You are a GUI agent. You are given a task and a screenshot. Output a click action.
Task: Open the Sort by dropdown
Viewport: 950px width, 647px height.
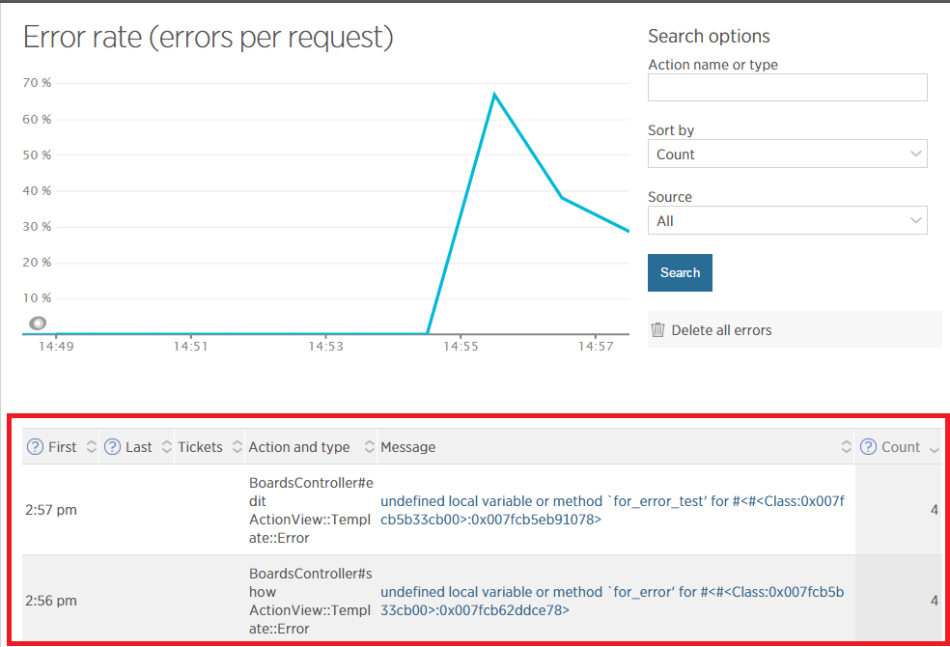click(x=787, y=155)
